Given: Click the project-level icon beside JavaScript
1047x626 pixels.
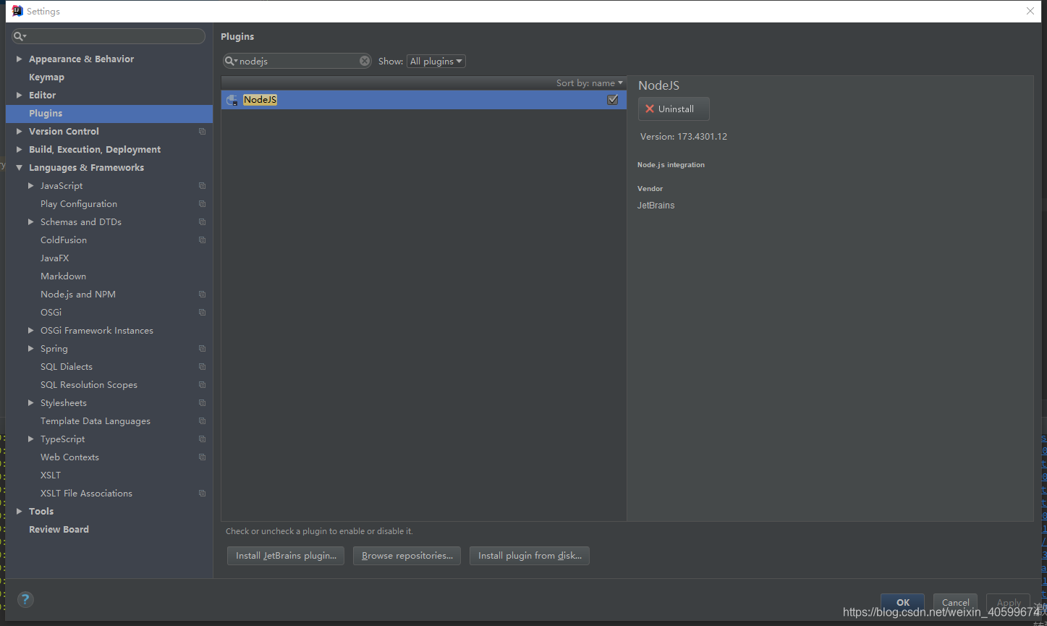Looking at the screenshot, I should 202,186.
